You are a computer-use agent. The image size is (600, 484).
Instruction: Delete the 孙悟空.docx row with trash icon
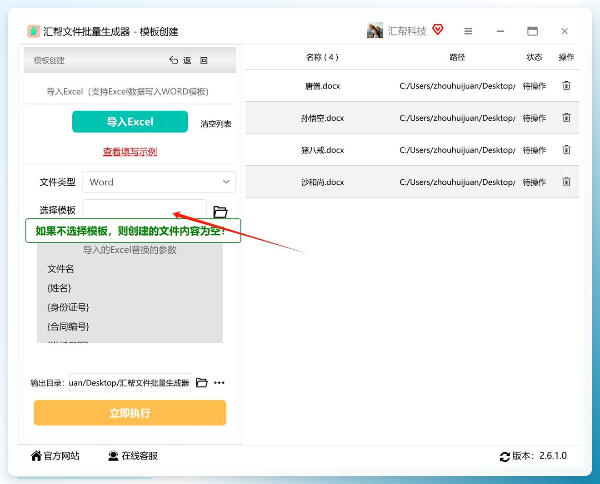point(566,118)
